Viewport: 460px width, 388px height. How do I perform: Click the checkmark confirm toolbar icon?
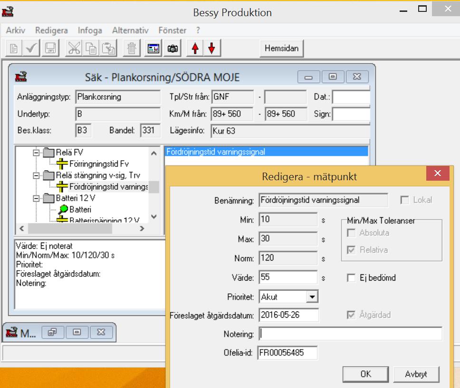point(31,48)
